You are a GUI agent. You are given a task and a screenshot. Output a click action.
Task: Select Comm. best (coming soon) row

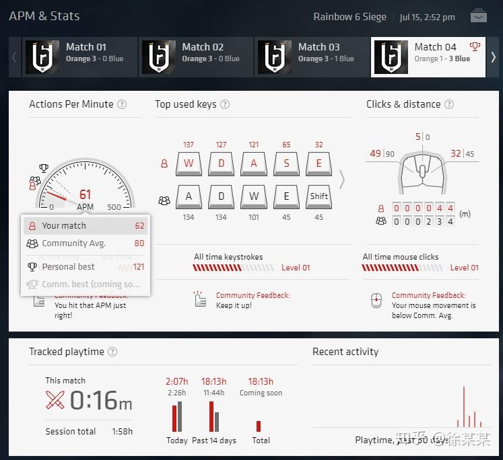86,284
